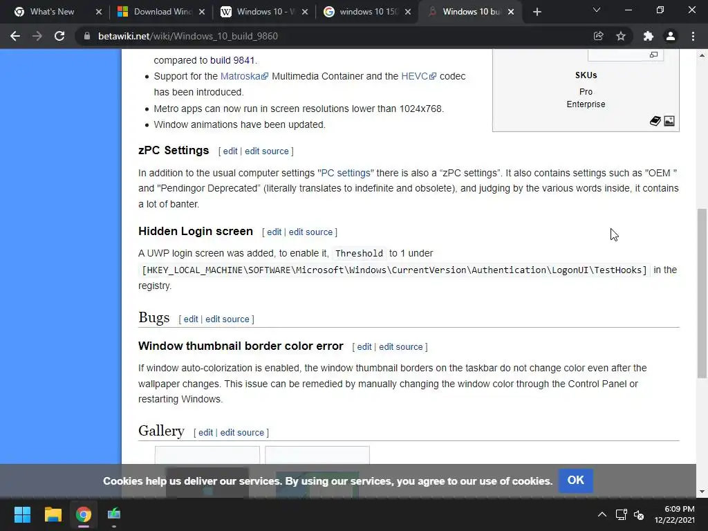708x531 pixels.
Task: Close the Google windows 10 search tab
Action: (408, 12)
